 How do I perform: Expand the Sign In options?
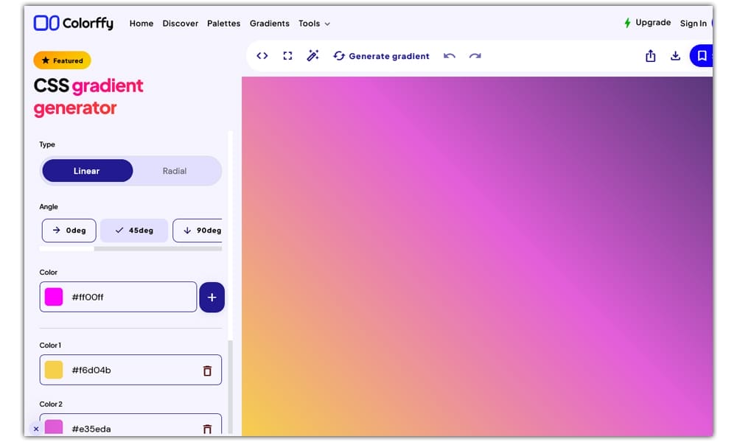[694, 23]
